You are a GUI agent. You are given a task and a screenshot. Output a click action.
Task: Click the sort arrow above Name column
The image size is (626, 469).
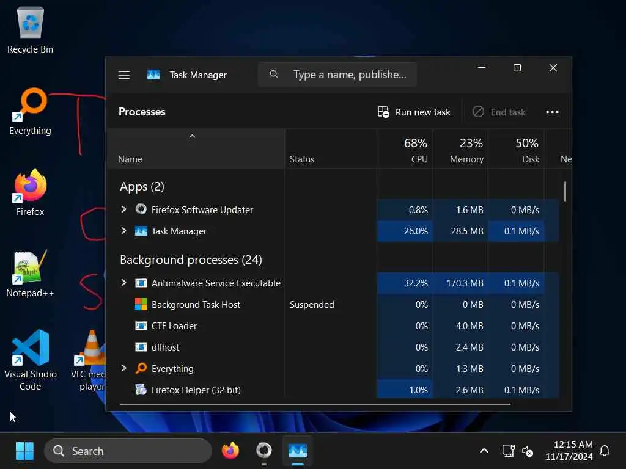(x=192, y=136)
